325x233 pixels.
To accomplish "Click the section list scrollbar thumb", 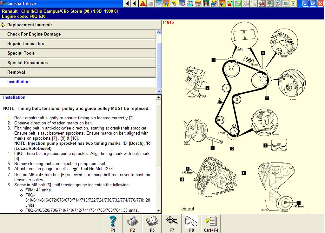I will (x=159, y=65).
